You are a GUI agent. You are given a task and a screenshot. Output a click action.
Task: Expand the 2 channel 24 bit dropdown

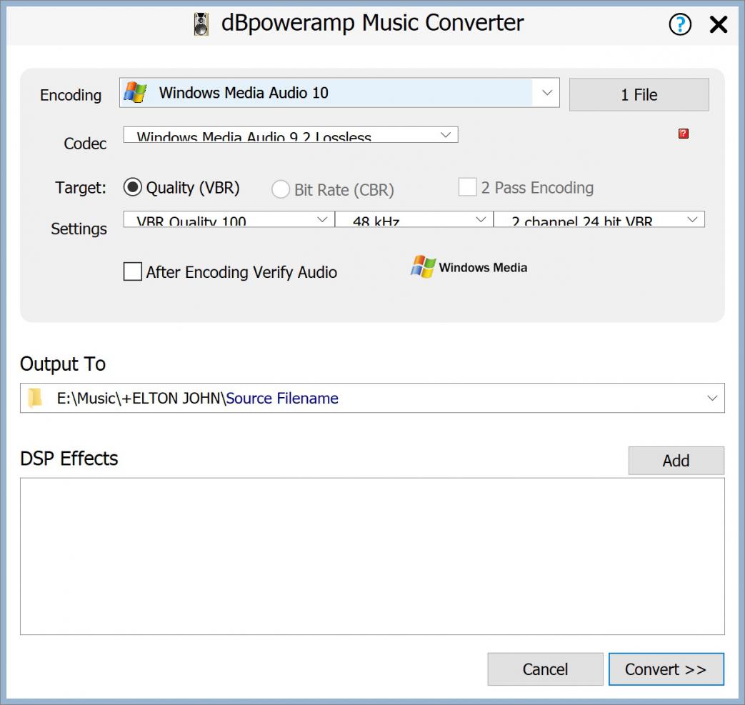(692, 220)
